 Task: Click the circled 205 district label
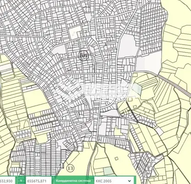pos(84,55)
